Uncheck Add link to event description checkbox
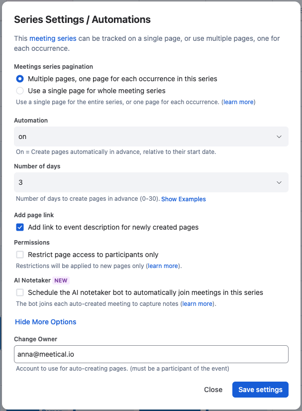This screenshot has width=302, height=411. tap(20, 227)
